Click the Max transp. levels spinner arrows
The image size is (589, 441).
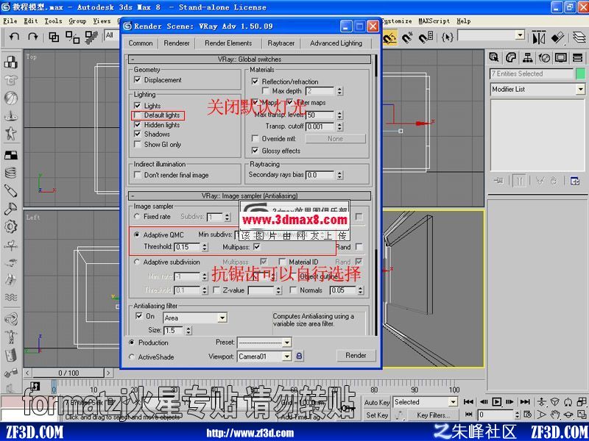[x=339, y=115]
